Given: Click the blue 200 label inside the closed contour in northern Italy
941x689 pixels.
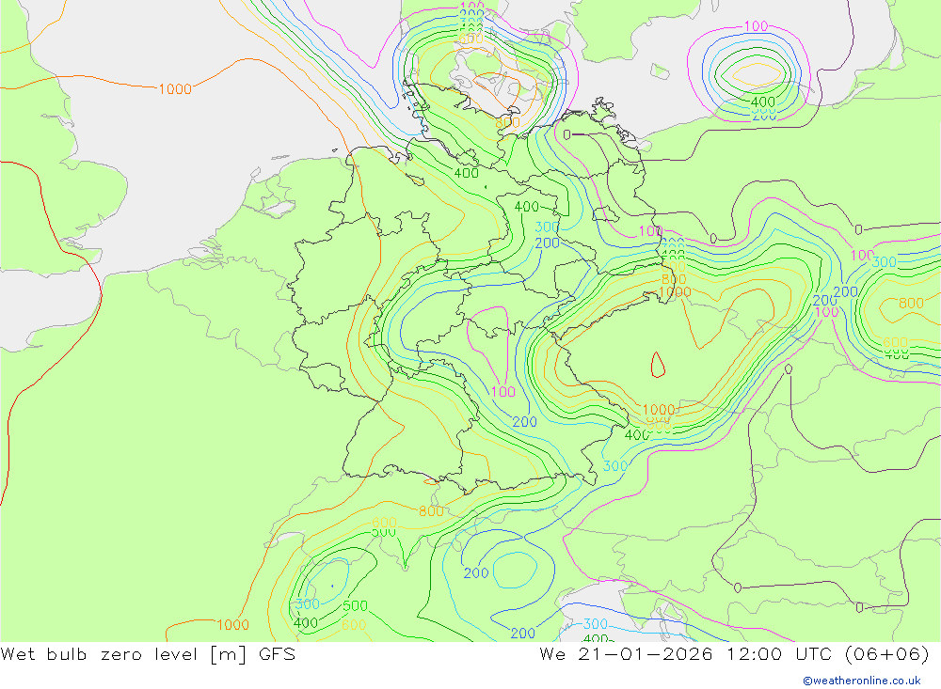Looking at the screenshot, I should pyautogui.click(x=476, y=572).
